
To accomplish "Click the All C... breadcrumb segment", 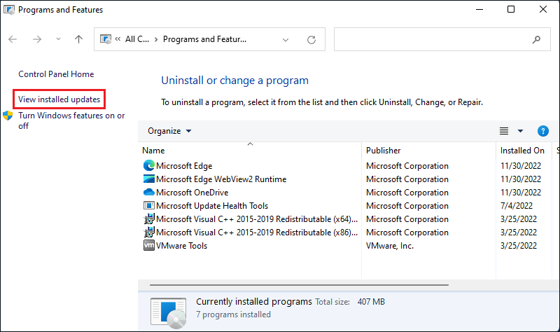I will click(137, 39).
